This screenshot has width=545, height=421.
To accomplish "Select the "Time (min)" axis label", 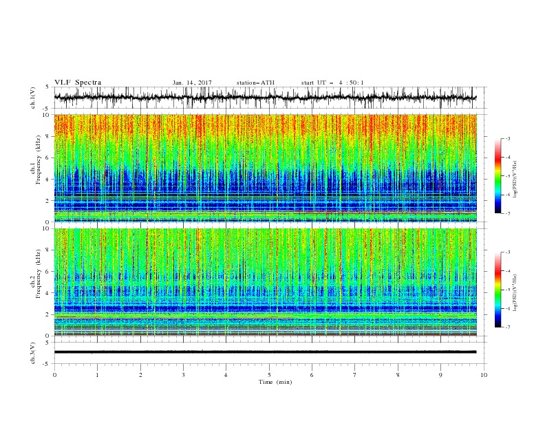I will (x=275, y=382).
